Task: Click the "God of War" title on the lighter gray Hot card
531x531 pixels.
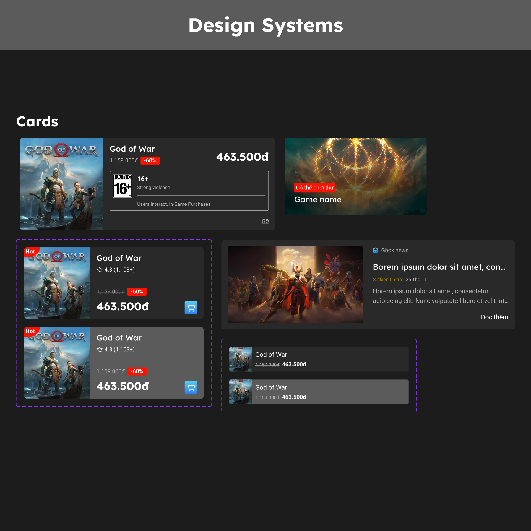Action: pos(119,338)
